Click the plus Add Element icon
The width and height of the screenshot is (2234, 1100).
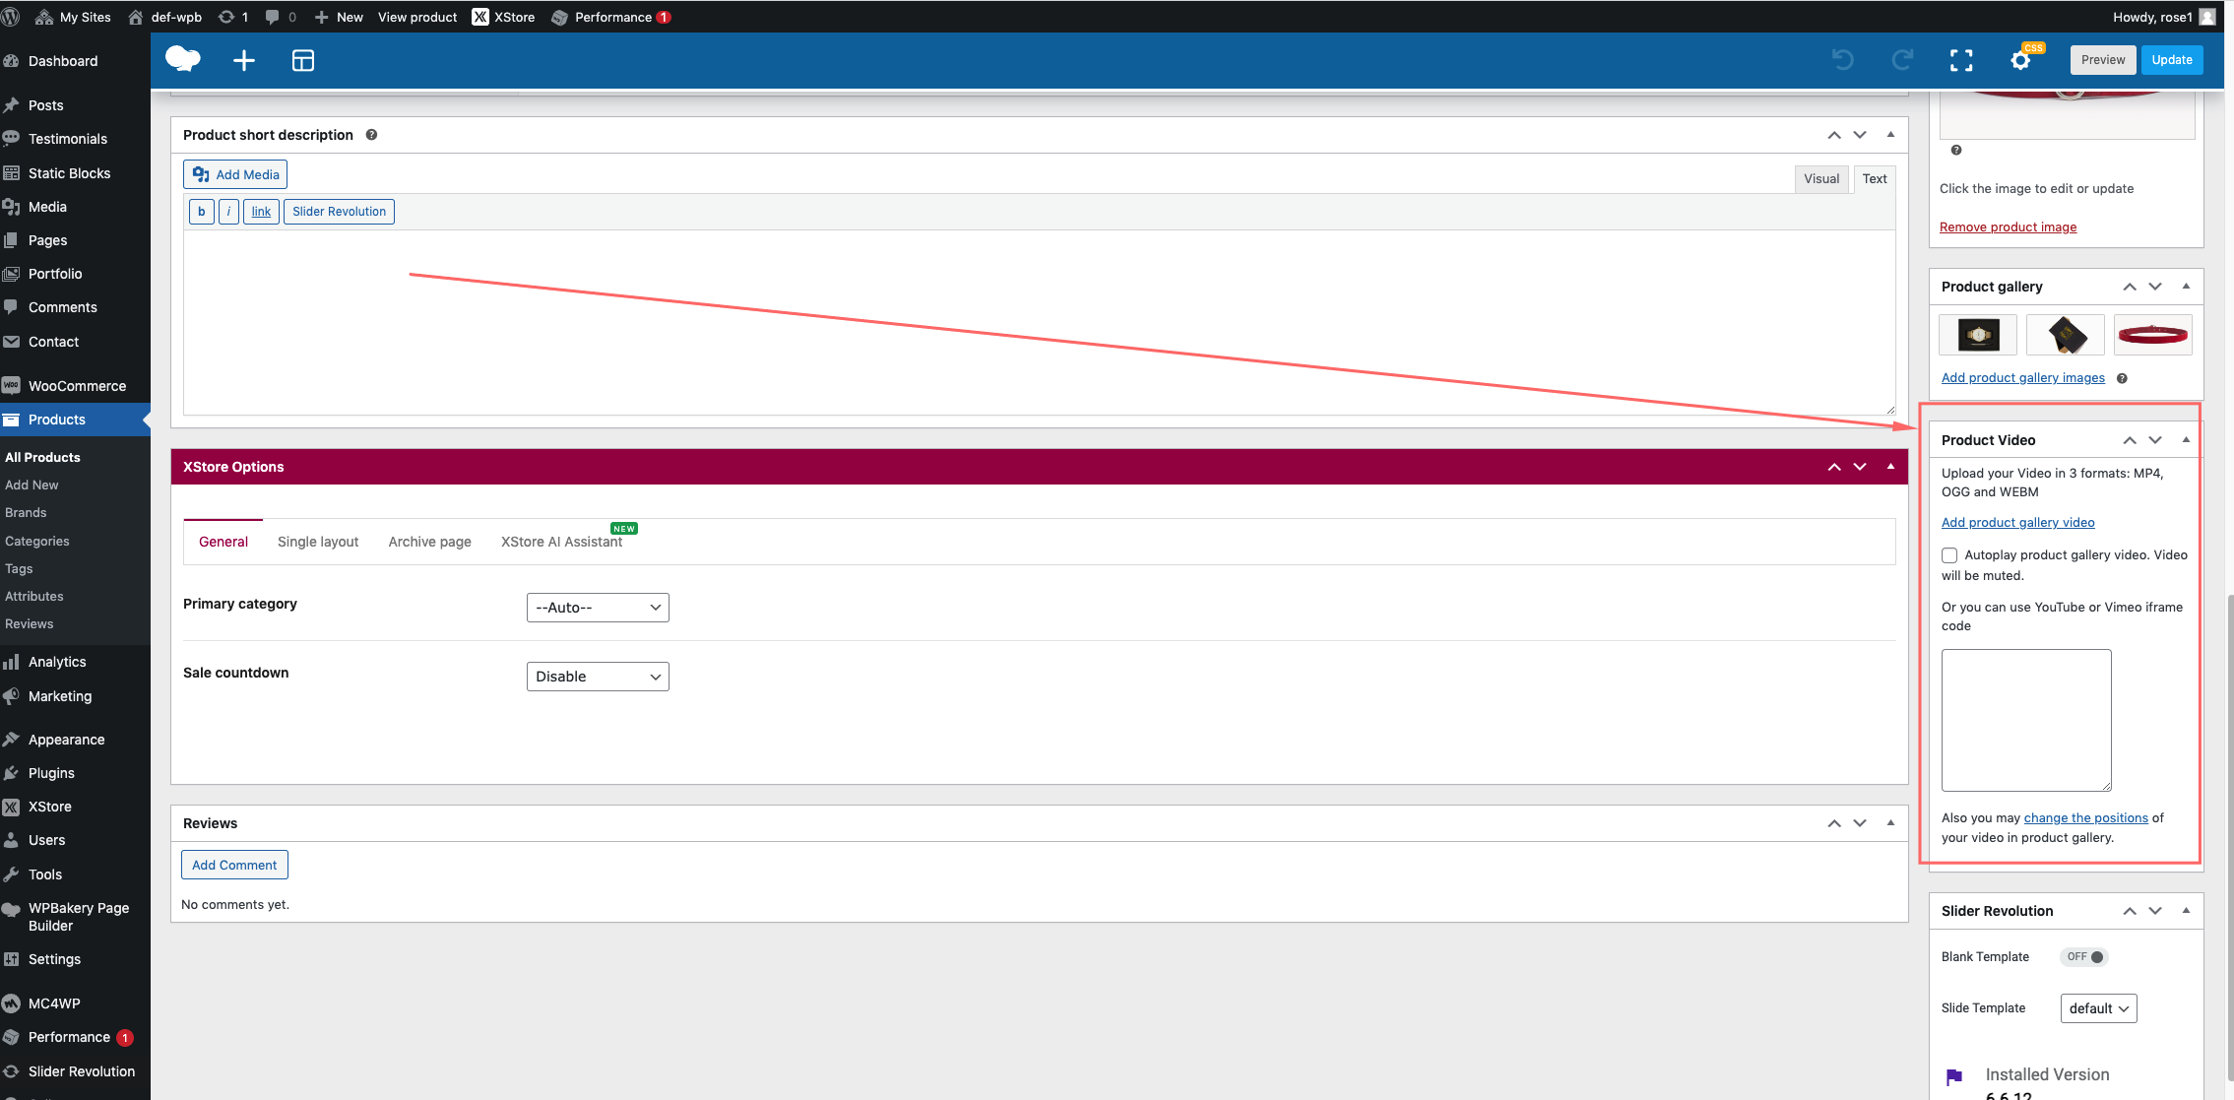tap(244, 61)
